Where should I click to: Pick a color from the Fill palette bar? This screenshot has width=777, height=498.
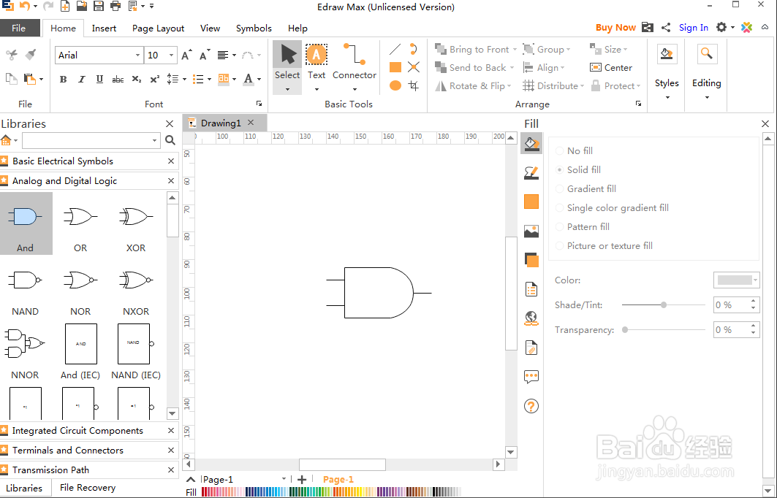coord(331,491)
